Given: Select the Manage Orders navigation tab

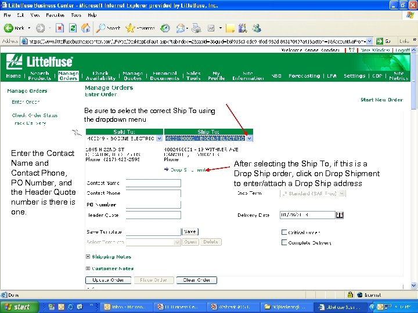Looking at the screenshot, I should point(69,75).
